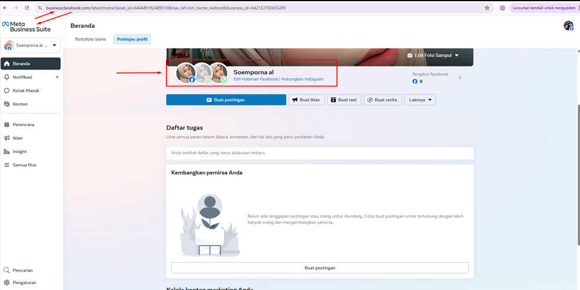Open Pengikut Facebook chevron arrow
The image size is (580, 290).
[x=461, y=78]
